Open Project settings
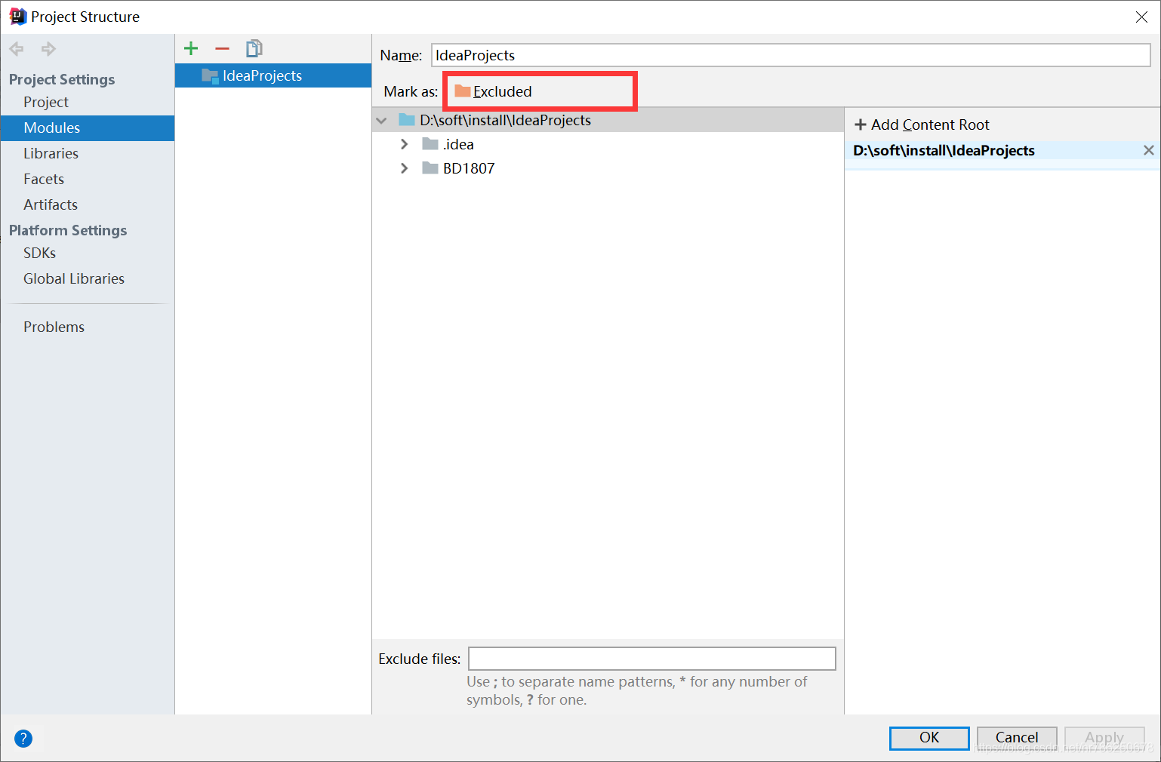This screenshot has height=762, width=1161. (46, 102)
